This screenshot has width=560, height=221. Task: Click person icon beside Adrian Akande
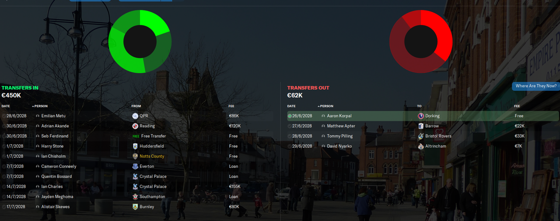(x=38, y=126)
